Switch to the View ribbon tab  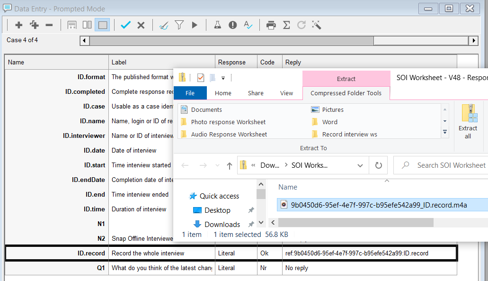tap(286, 93)
